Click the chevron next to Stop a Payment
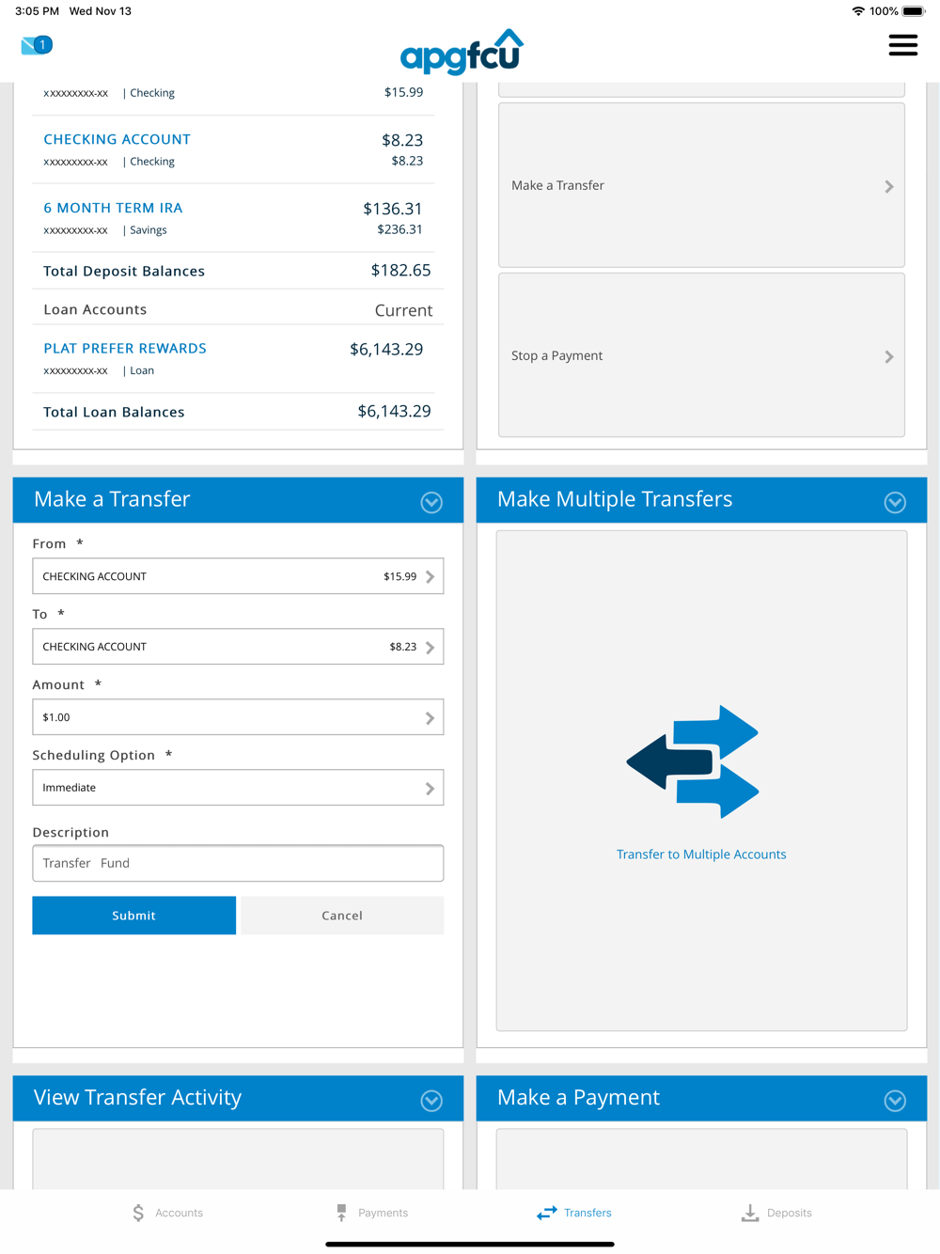940x1254 pixels. (x=889, y=356)
